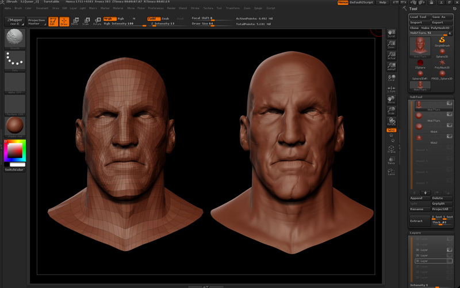Open the Brush menu
The image size is (460, 288).
click(x=18, y=8)
